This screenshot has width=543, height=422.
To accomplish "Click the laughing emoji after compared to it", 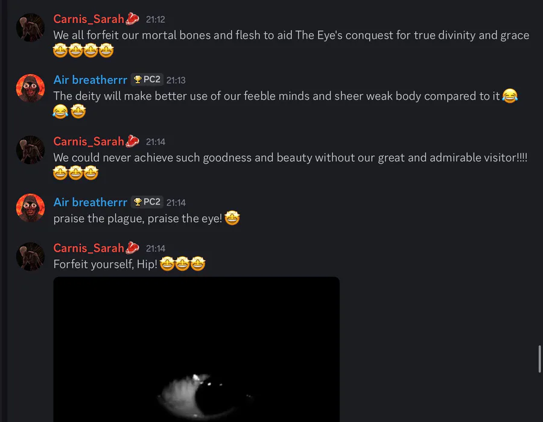I will pos(510,95).
